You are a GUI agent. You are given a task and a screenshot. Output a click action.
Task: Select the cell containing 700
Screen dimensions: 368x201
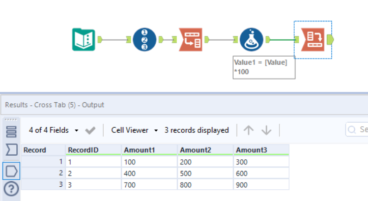(x=149, y=185)
